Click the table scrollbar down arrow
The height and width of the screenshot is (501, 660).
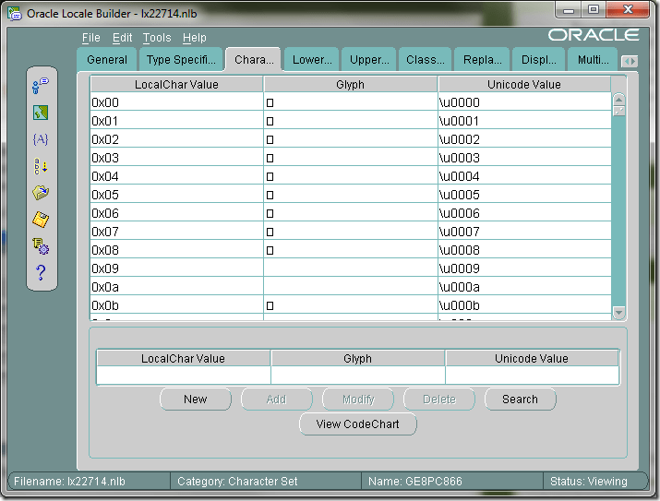click(618, 313)
